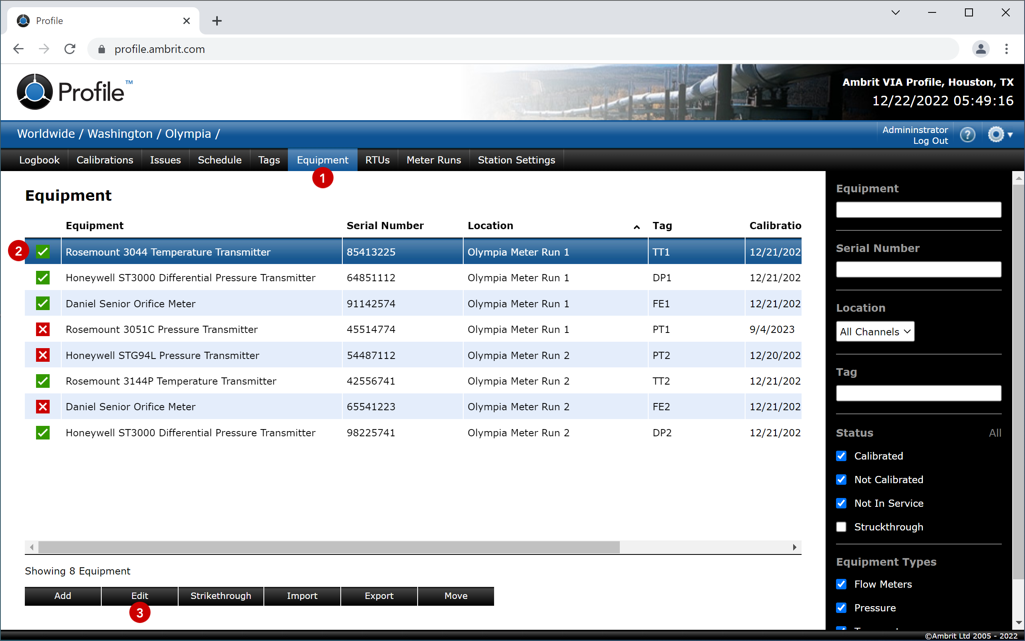Click the Profile logo icon
Screen dimensions: 1025x641
click(x=35, y=92)
